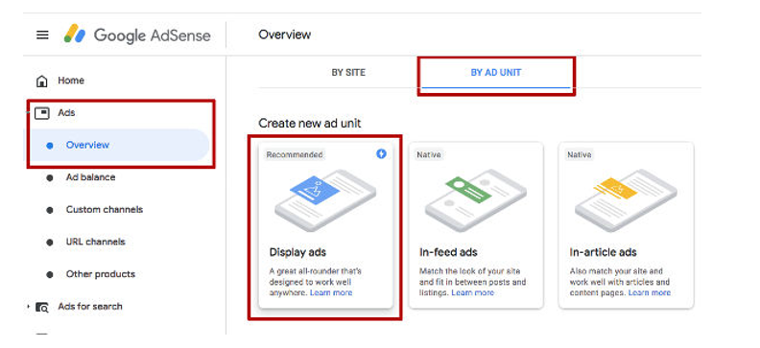Click the Display ads phone illustration
760x348 pixels.
(x=325, y=200)
